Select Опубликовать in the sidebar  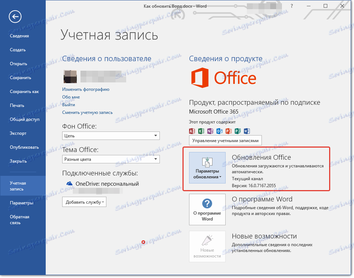tap(25, 147)
